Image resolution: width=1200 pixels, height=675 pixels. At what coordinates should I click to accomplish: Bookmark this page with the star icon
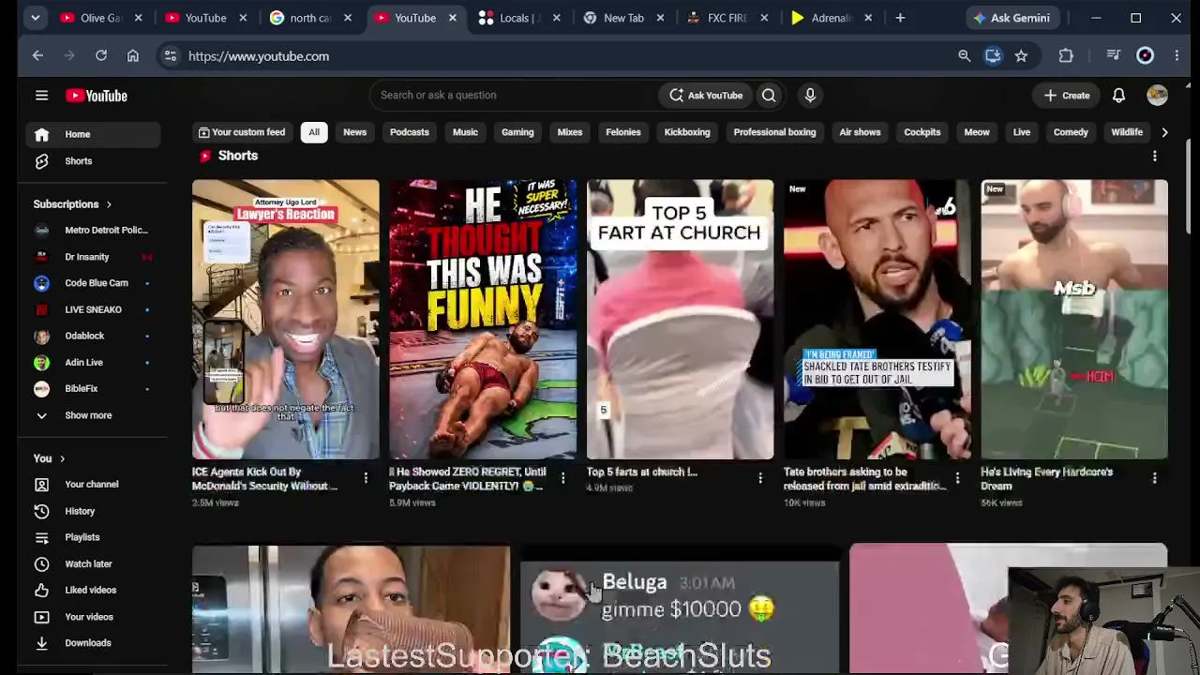[x=1021, y=56]
